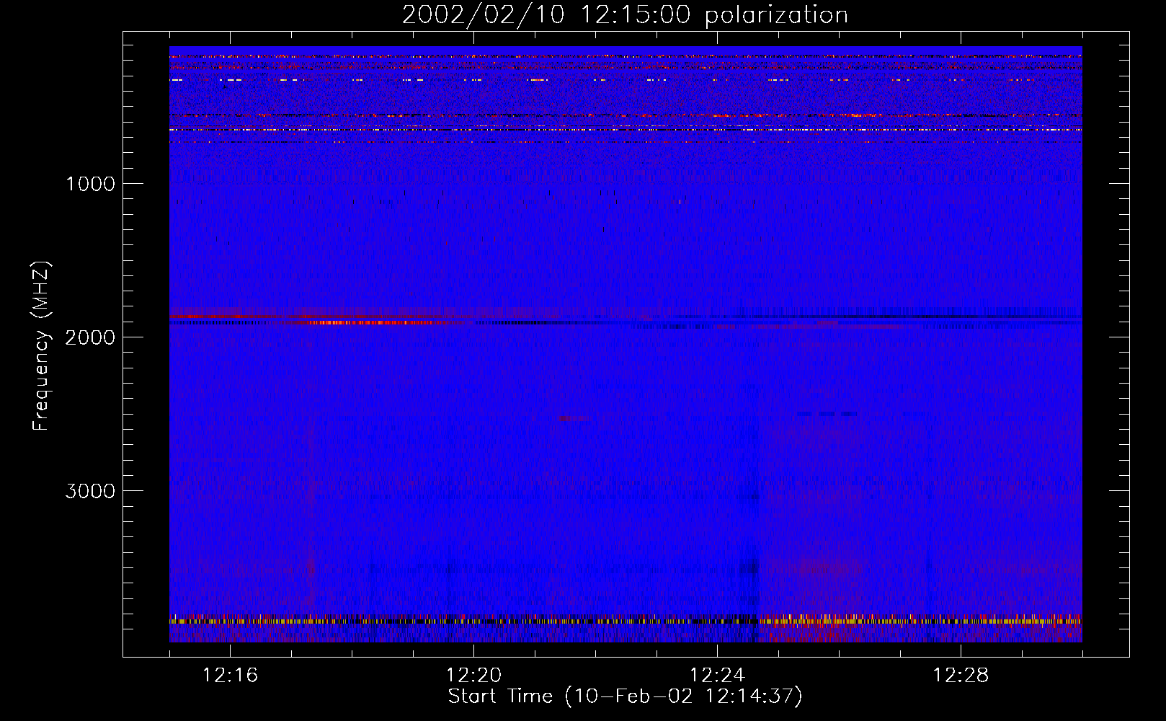This screenshot has height=721, width=1166.
Task: Click the "Frequency (MHZ)" axis label
Action: click(41, 346)
